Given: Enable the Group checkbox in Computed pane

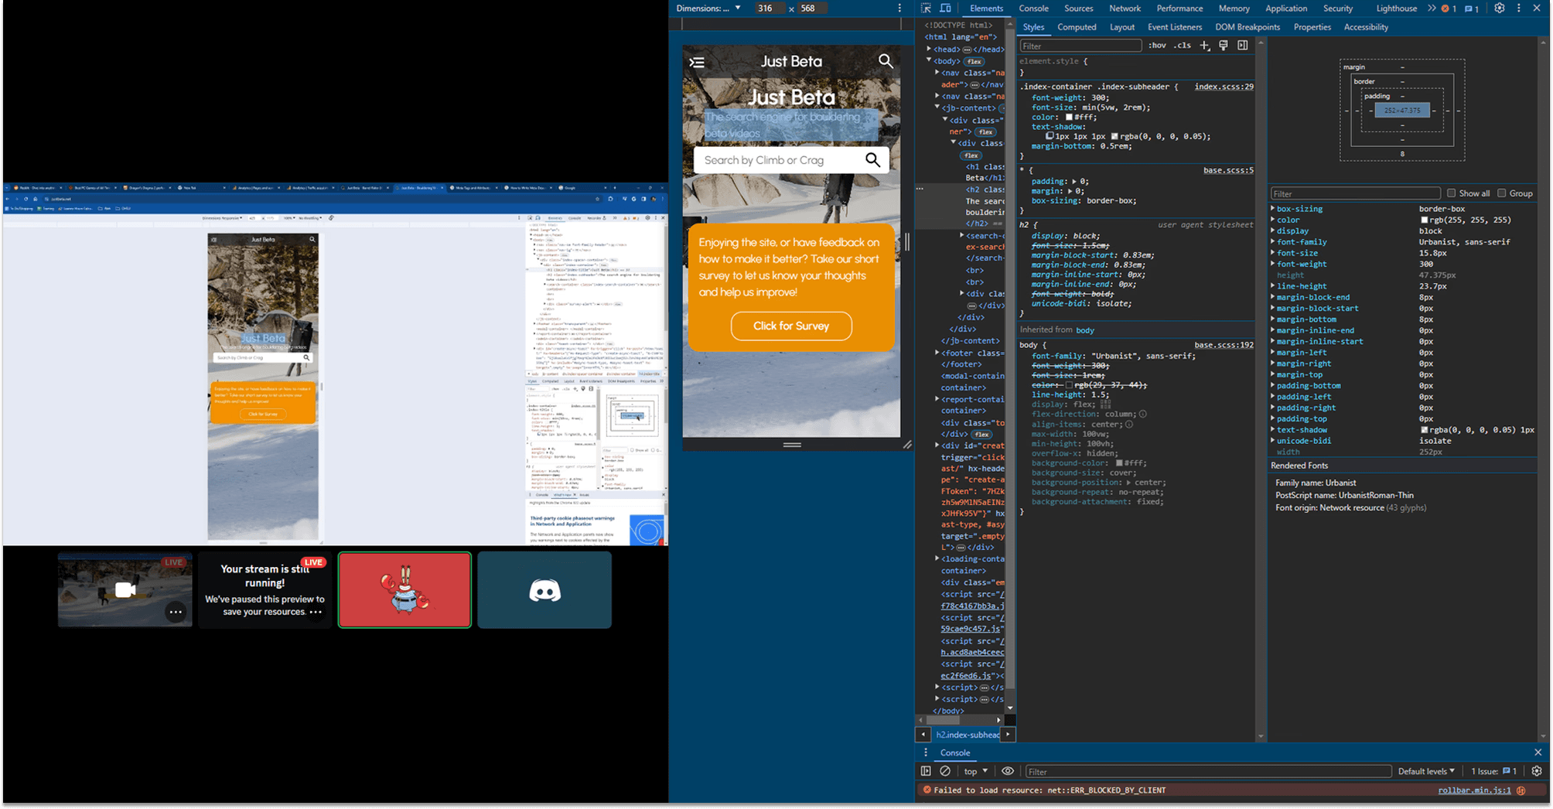Looking at the screenshot, I should 1502,193.
